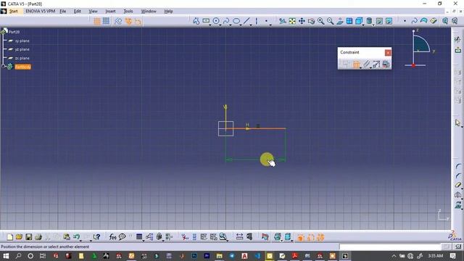Click the Zoom In magnifier
The image size is (464, 261).
point(320,21)
